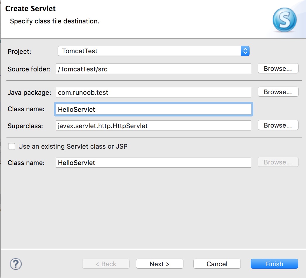This screenshot has width=306, height=278.
Task: Click the disabled Back button
Action: click(106, 264)
